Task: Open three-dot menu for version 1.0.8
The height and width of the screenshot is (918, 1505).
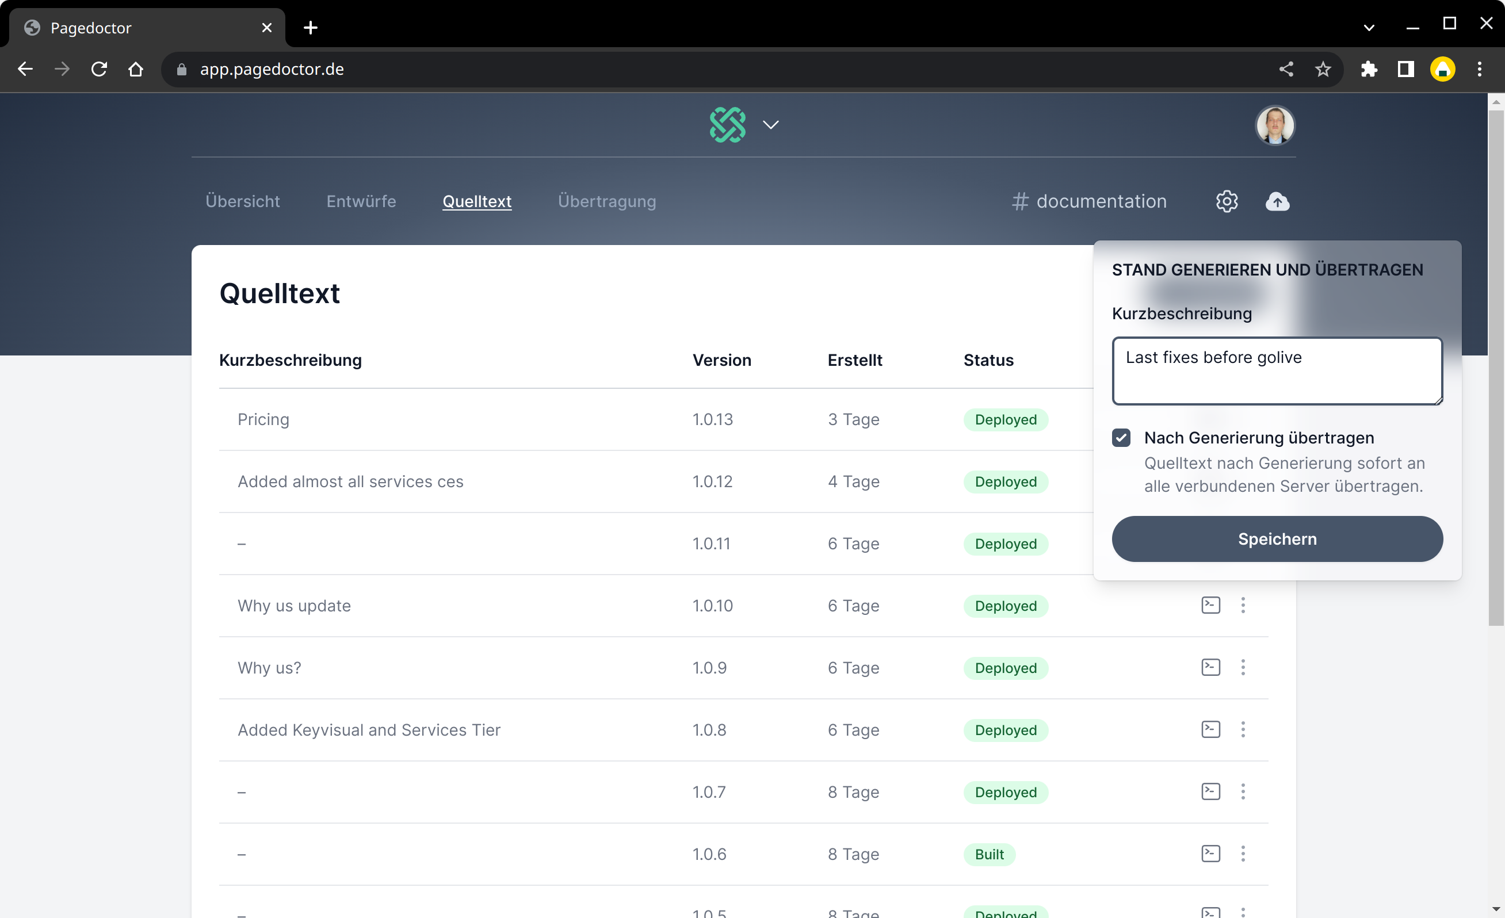Action: click(1243, 729)
